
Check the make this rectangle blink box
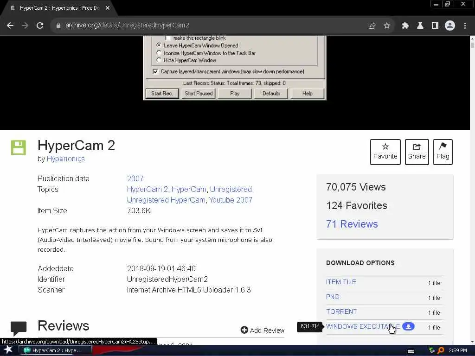[x=168, y=38]
